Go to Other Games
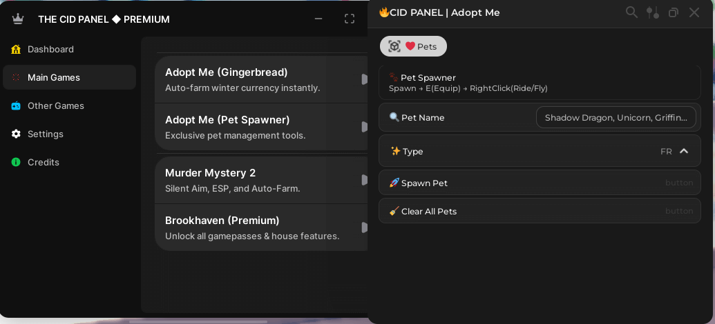 (x=69, y=105)
